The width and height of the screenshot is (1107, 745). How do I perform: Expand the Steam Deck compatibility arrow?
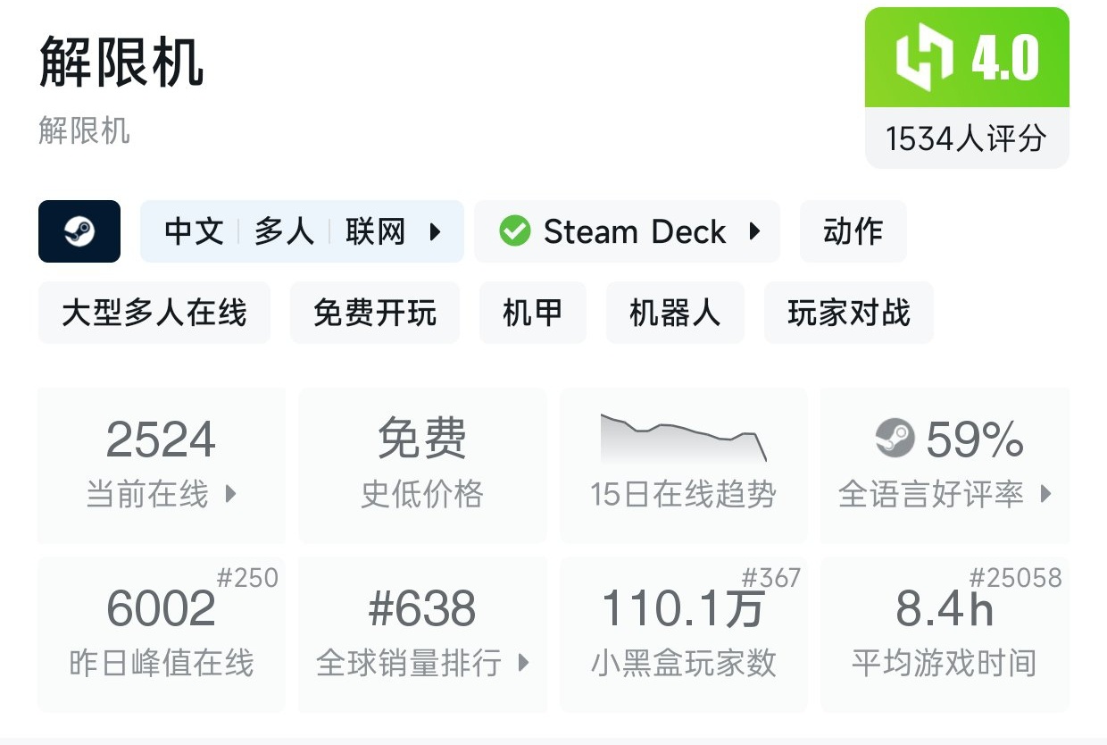(x=755, y=232)
